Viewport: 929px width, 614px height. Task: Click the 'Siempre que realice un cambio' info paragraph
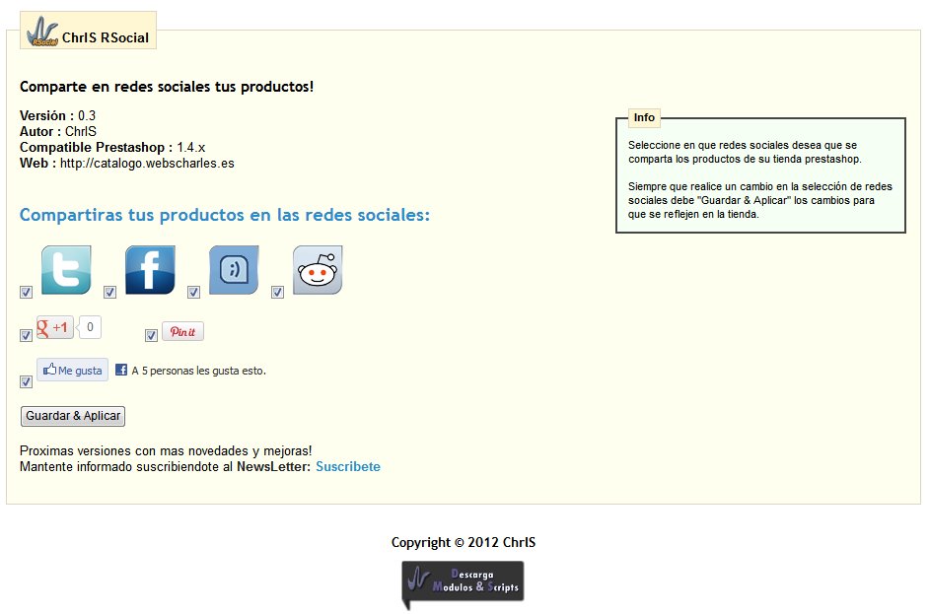[x=760, y=200]
